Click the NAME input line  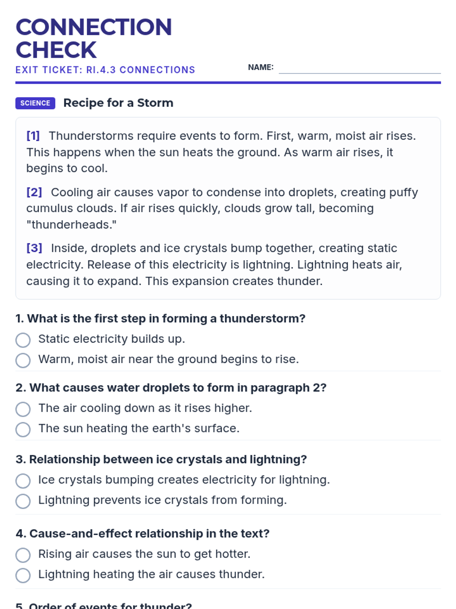coord(359,69)
